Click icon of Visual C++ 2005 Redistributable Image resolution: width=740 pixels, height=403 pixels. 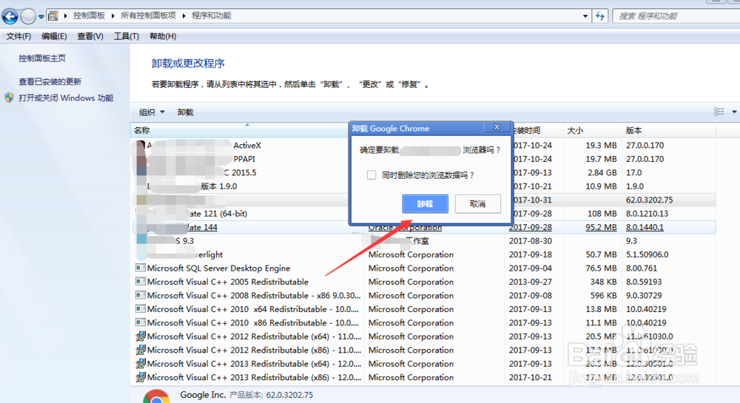140,282
